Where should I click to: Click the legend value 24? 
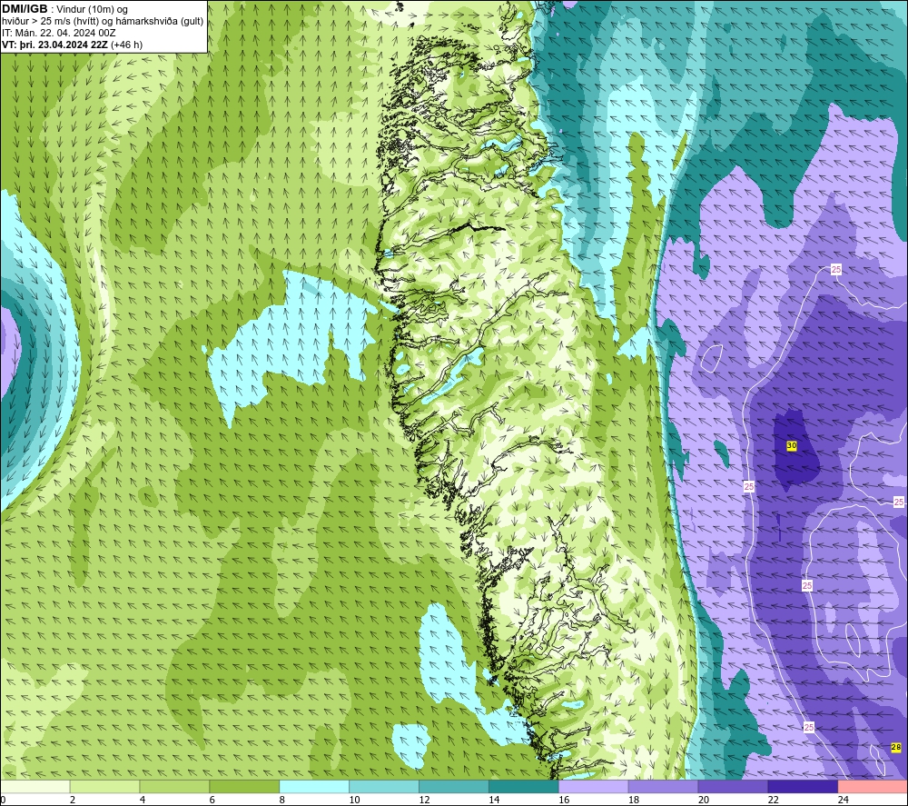pyautogui.click(x=844, y=800)
